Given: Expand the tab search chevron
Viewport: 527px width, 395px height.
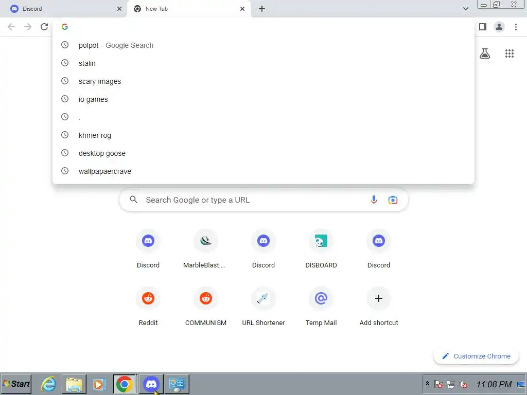Looking at the screenshot, I should pyautogui.click(x=465, y=9).
